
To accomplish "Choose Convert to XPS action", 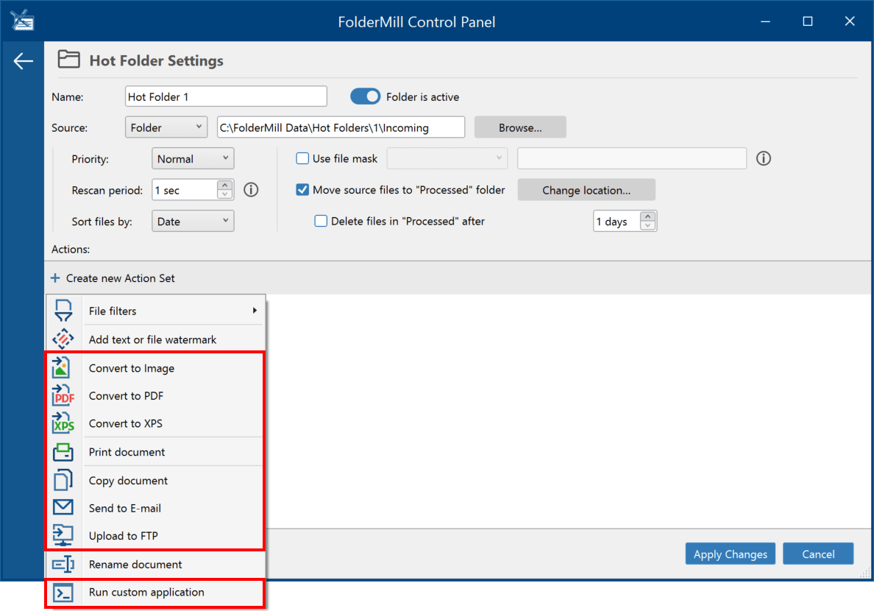I will point(155,423).
